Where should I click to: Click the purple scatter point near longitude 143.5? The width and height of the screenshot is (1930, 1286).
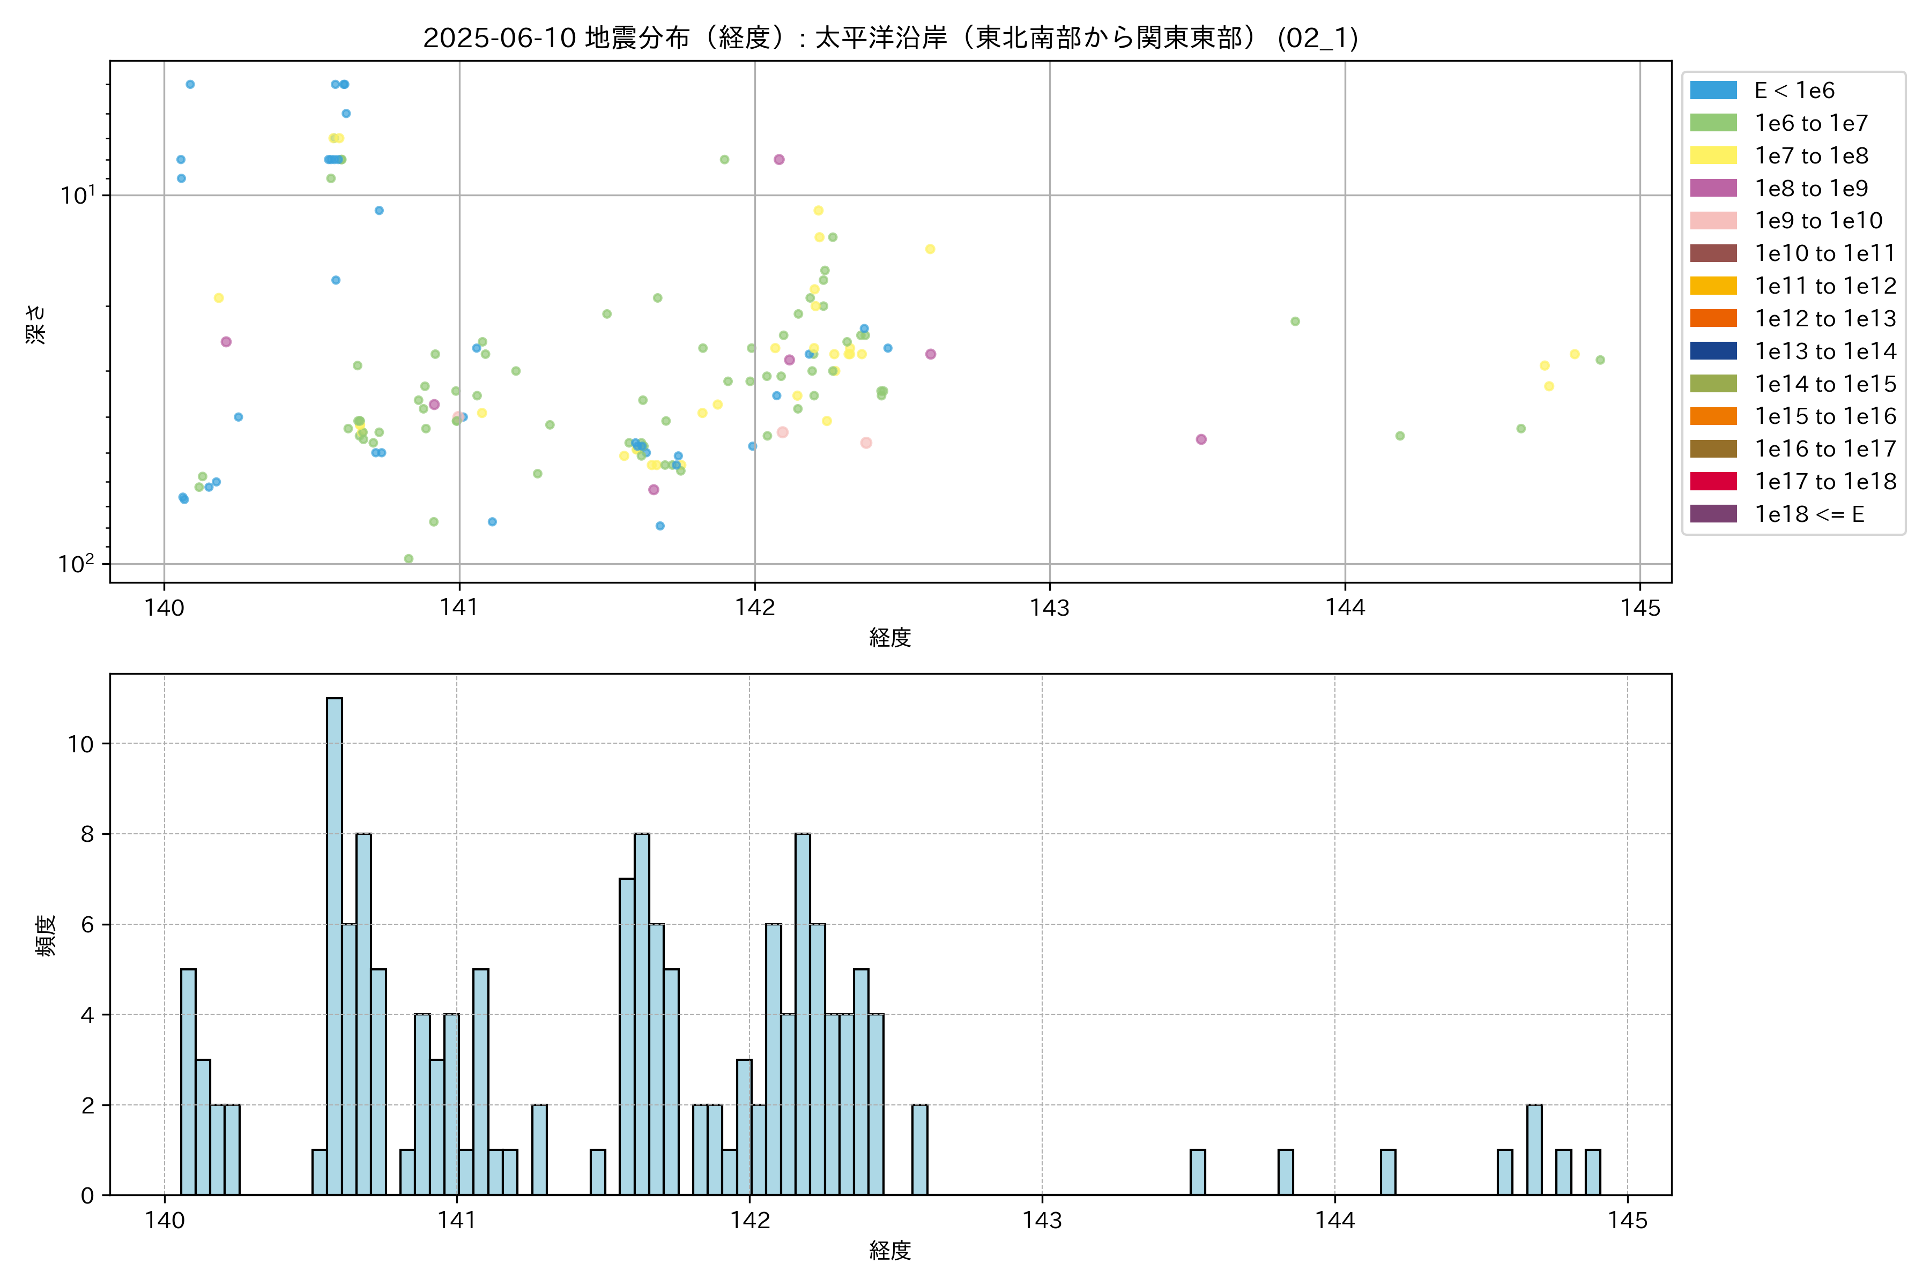[1200, 439]
